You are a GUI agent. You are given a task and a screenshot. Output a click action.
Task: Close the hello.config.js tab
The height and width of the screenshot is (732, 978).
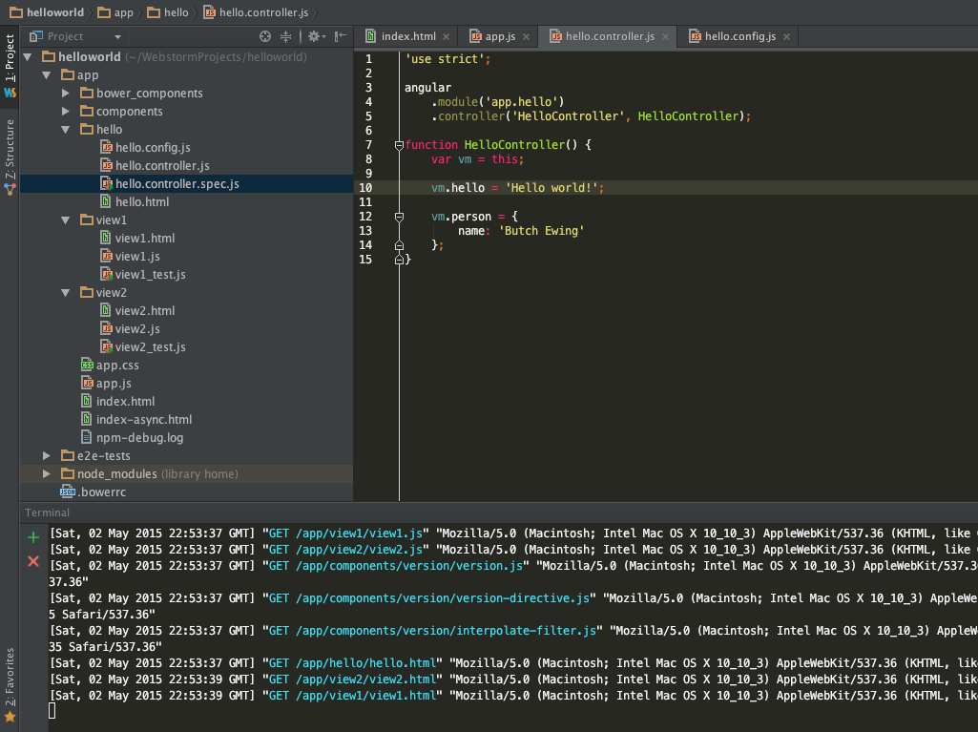786,37
